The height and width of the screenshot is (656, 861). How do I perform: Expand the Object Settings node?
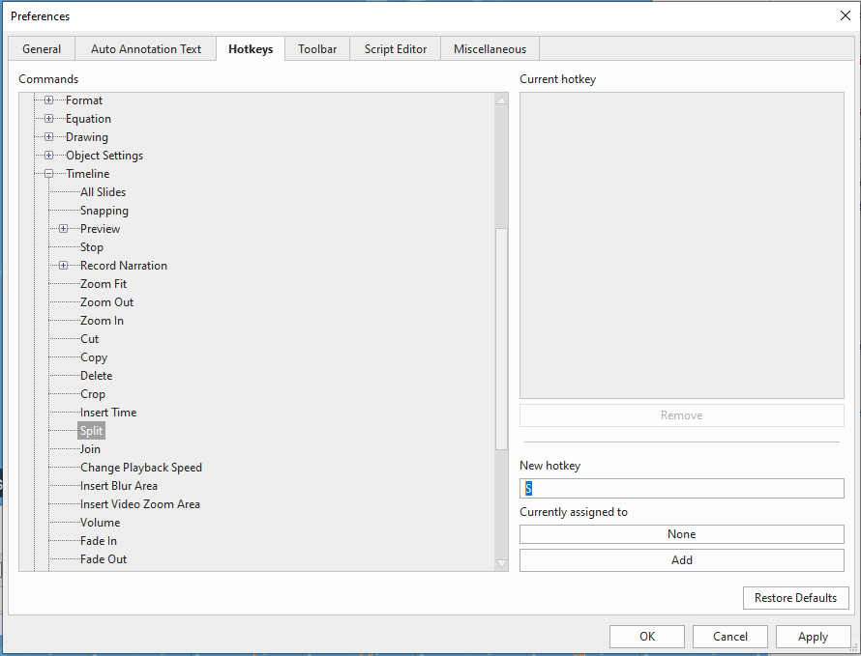(x=48, y=156)
